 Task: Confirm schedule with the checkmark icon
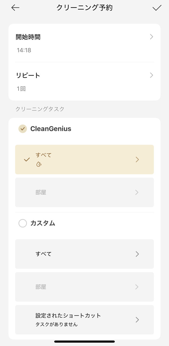(157, 8)
